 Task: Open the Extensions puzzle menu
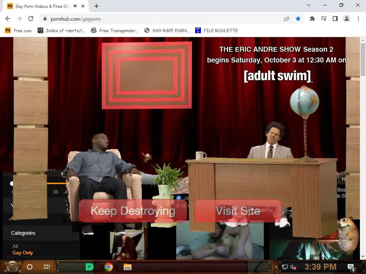pyautogui.click(x=312, y=19)
